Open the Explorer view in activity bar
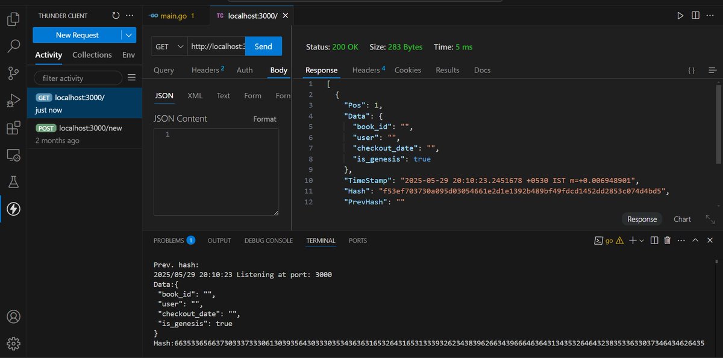 point(13,19)
